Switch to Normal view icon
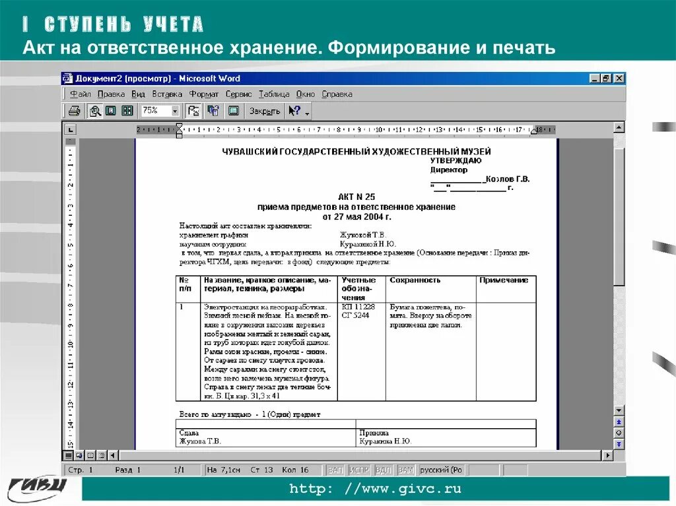Image resolution: width=676 pixels, height=506 pixels. point(69,455)
